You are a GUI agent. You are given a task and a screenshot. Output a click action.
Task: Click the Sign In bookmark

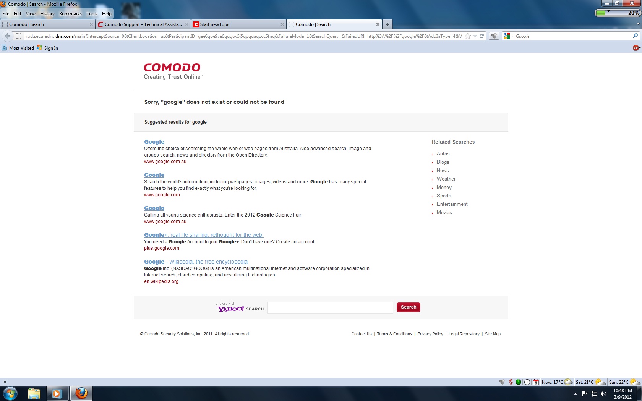pos(47,48)
